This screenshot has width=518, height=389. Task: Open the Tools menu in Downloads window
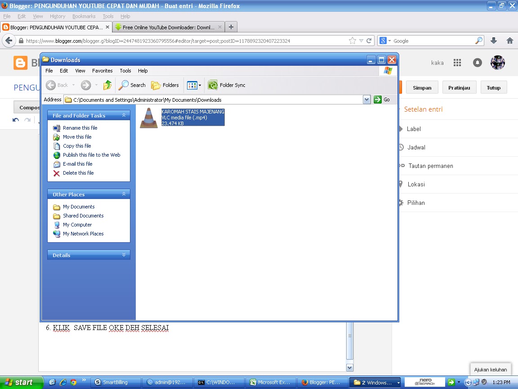tap(125, 71)
